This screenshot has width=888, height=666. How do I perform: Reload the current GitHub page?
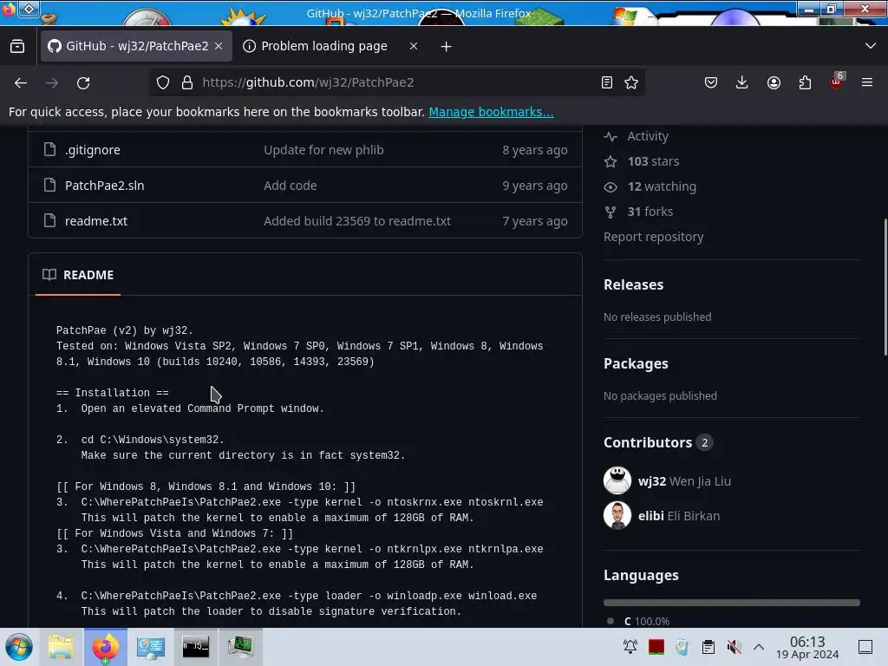pos(83,82)
